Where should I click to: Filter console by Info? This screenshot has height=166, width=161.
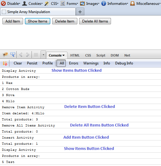pos(107,63)
